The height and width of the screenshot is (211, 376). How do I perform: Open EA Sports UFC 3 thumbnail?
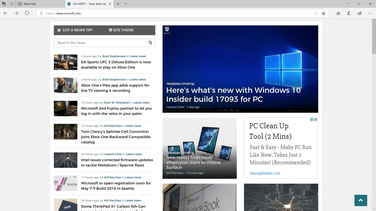click(66, 62)
